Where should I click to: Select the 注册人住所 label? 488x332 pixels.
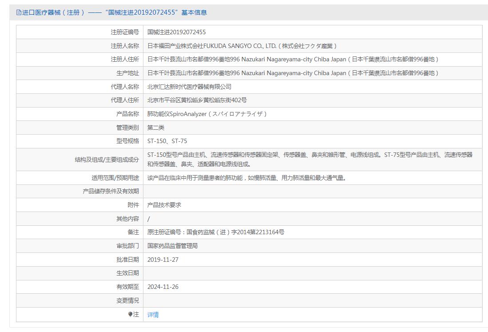tap(125, 59)
